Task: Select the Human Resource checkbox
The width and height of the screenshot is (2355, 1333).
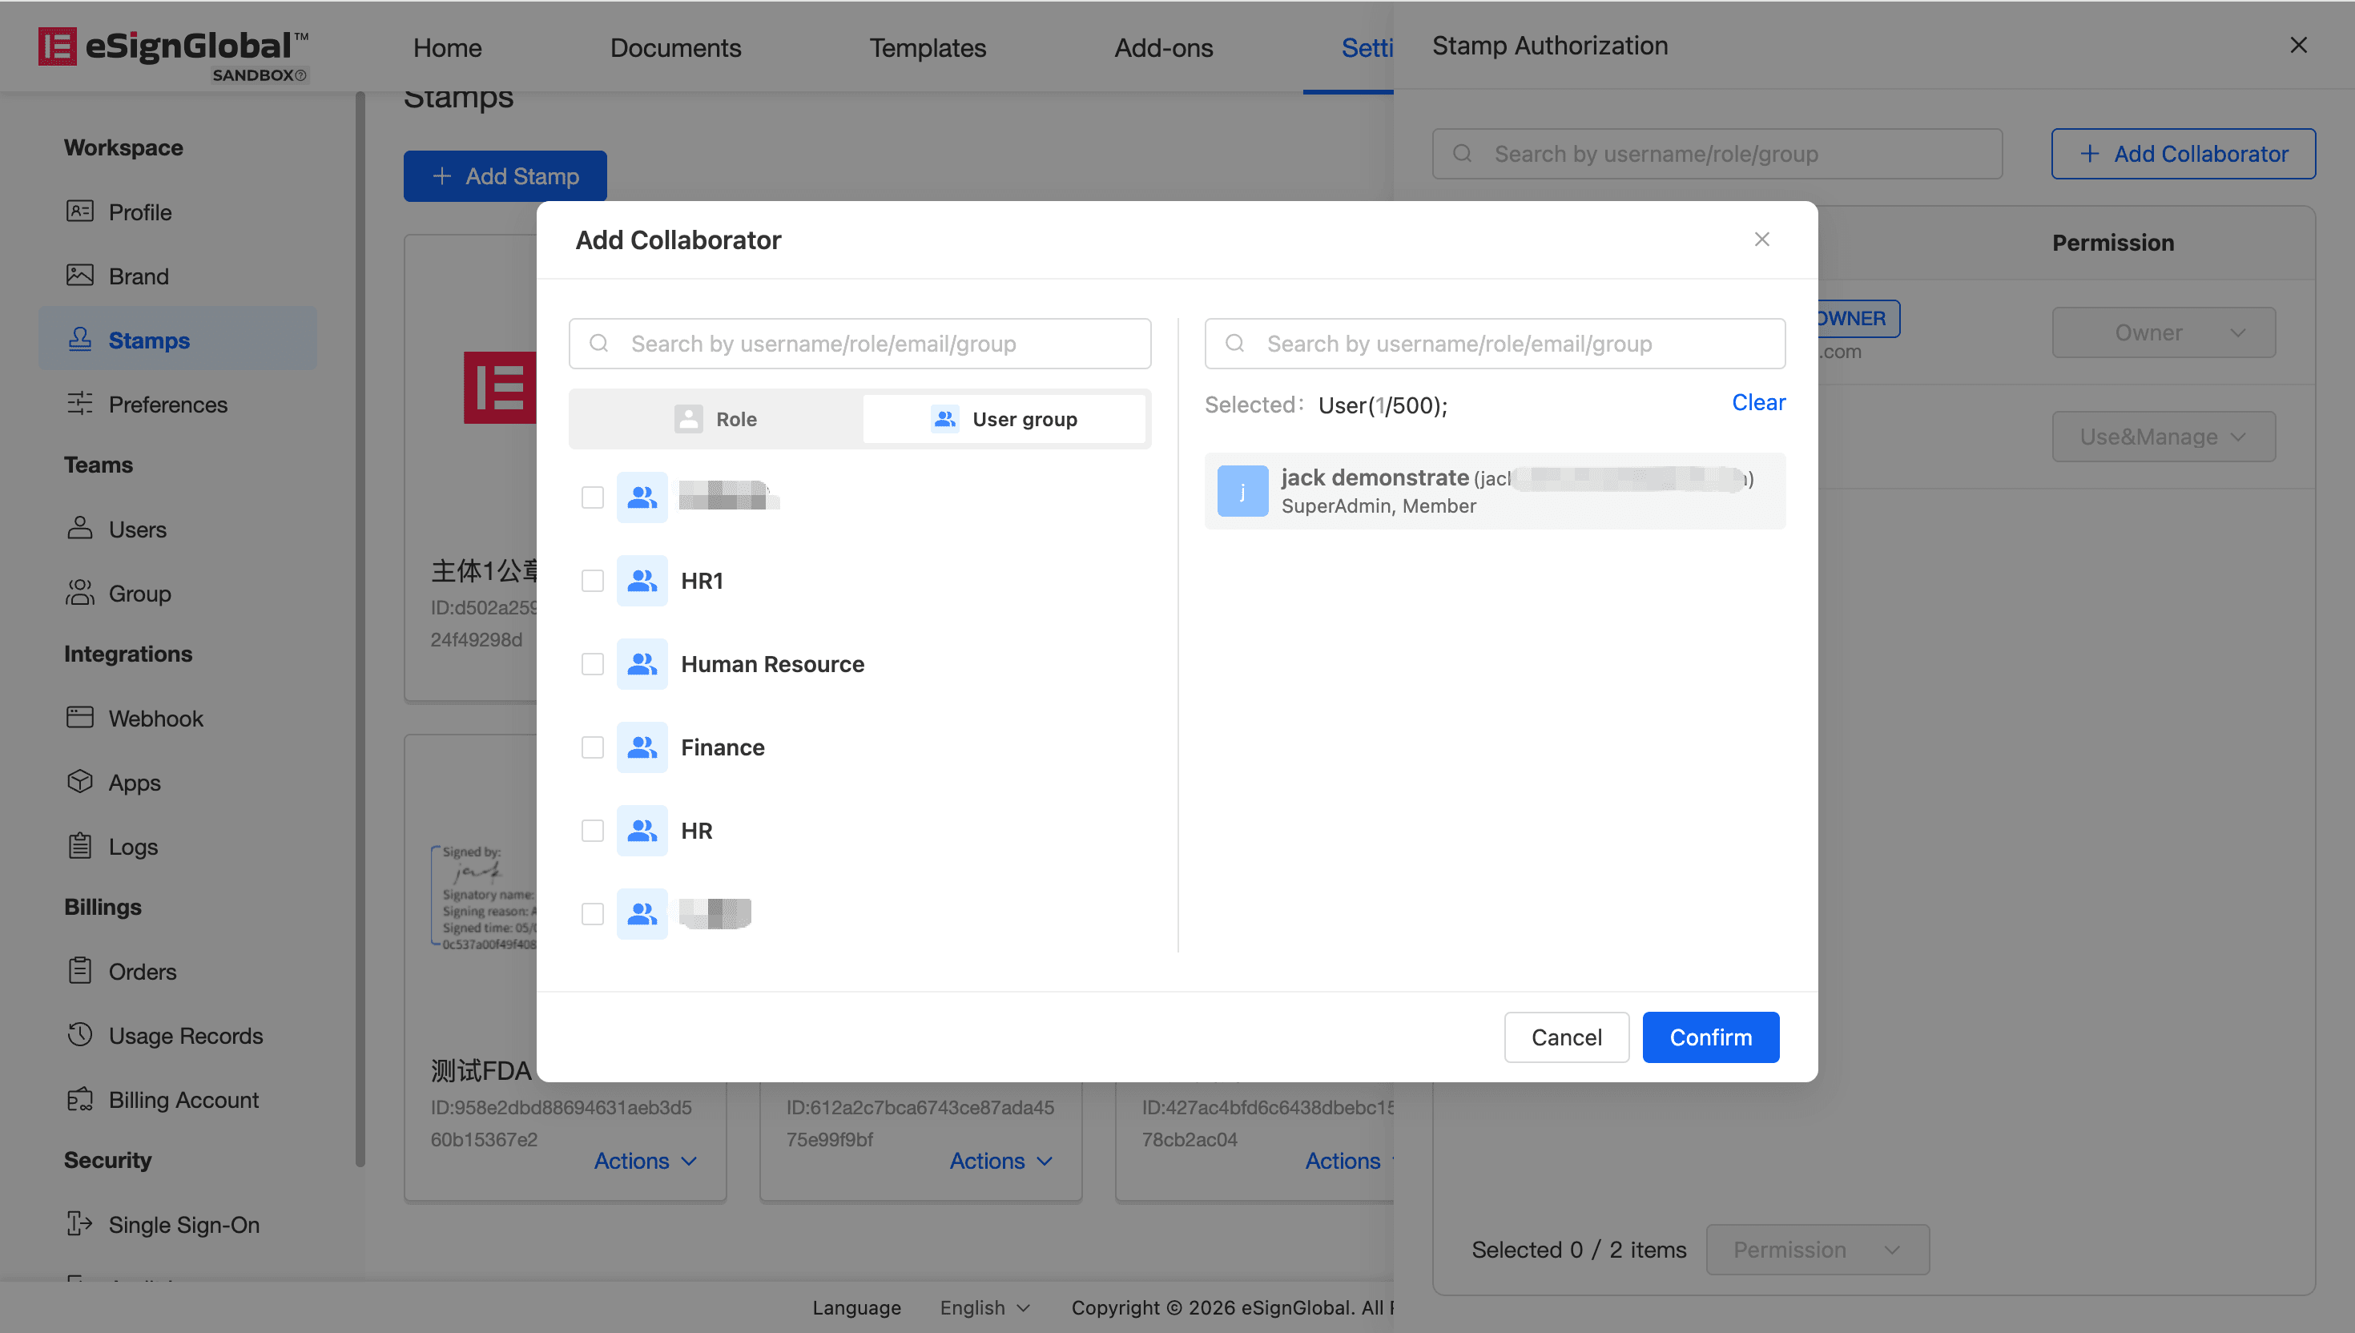Action: 592,664
